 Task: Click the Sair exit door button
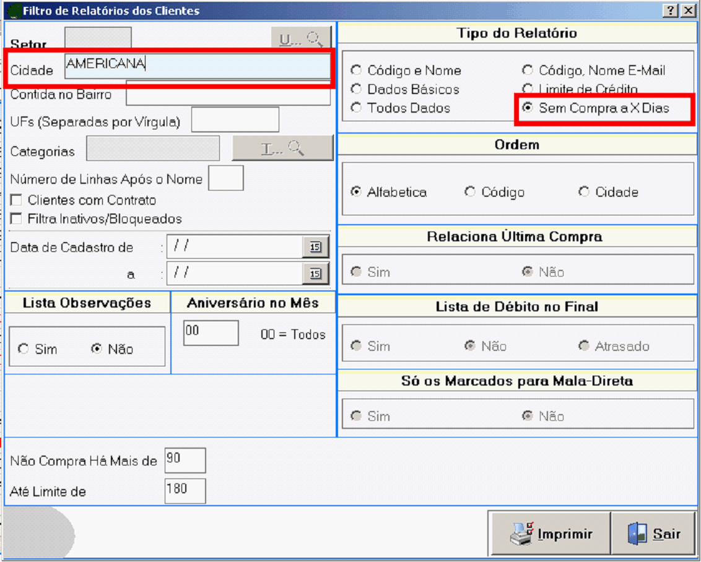point(653,534)
